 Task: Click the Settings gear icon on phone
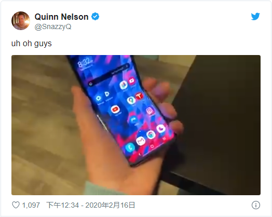pyautogui.click(x=98, y=99)
